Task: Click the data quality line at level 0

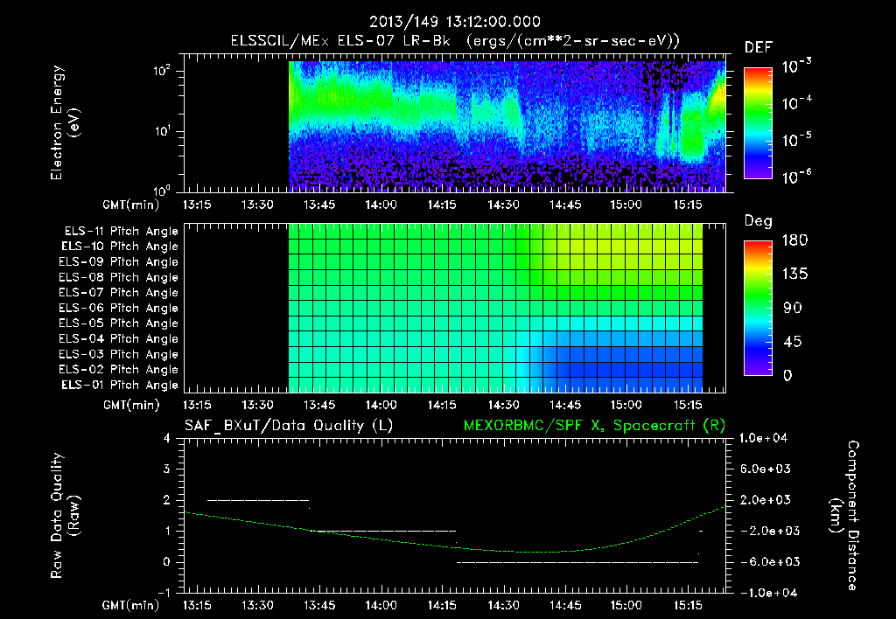Action: pyautogui.click(x=577, y=562)
